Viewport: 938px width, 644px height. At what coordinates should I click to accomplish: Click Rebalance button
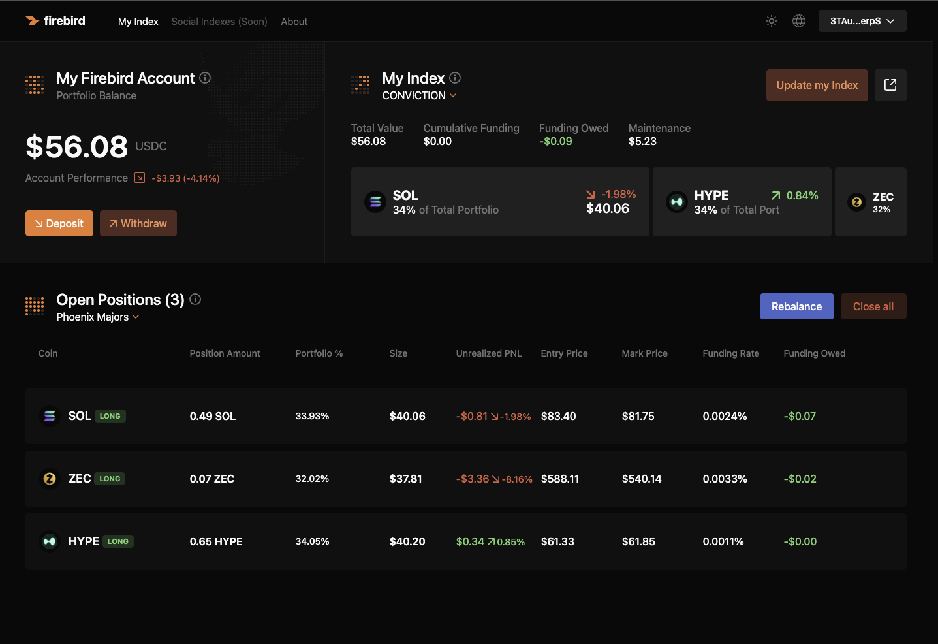797,306
